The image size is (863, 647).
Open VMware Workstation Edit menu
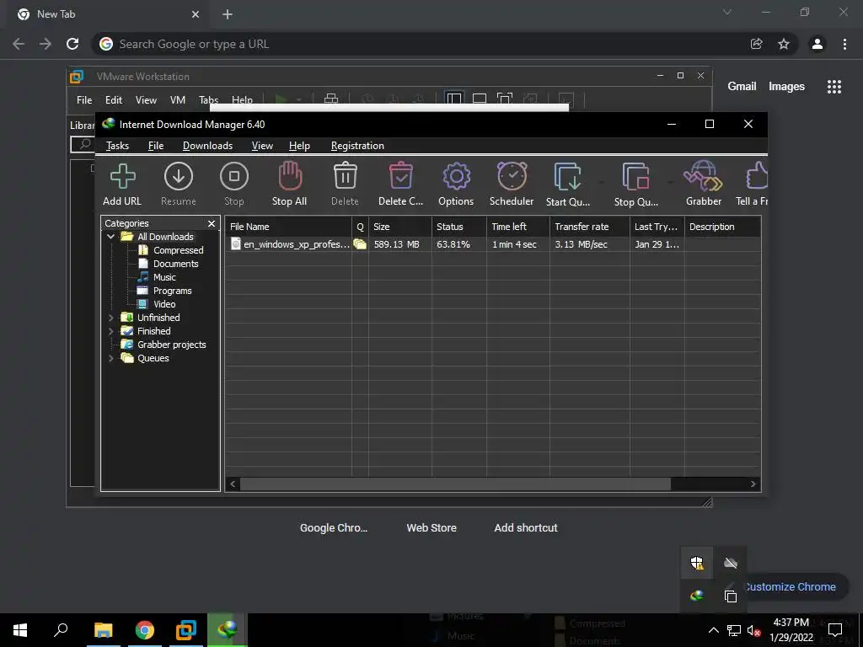tap(114, 100)
